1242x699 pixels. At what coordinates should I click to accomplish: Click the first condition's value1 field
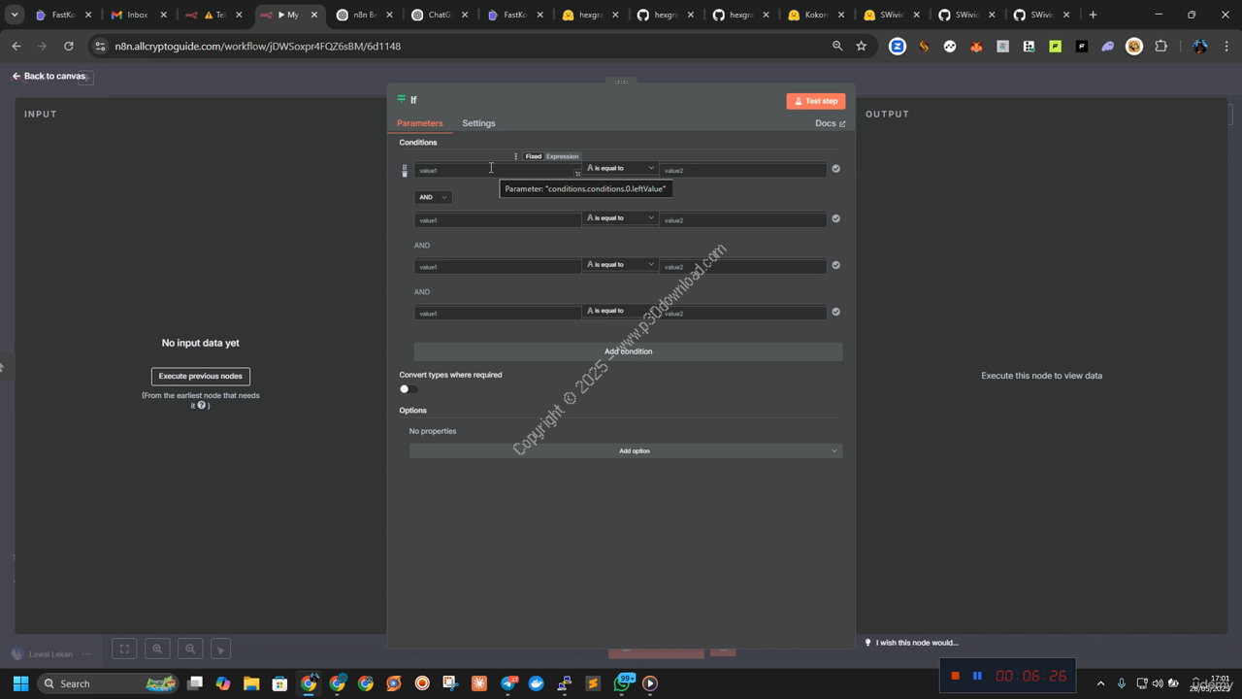[497, 170]
